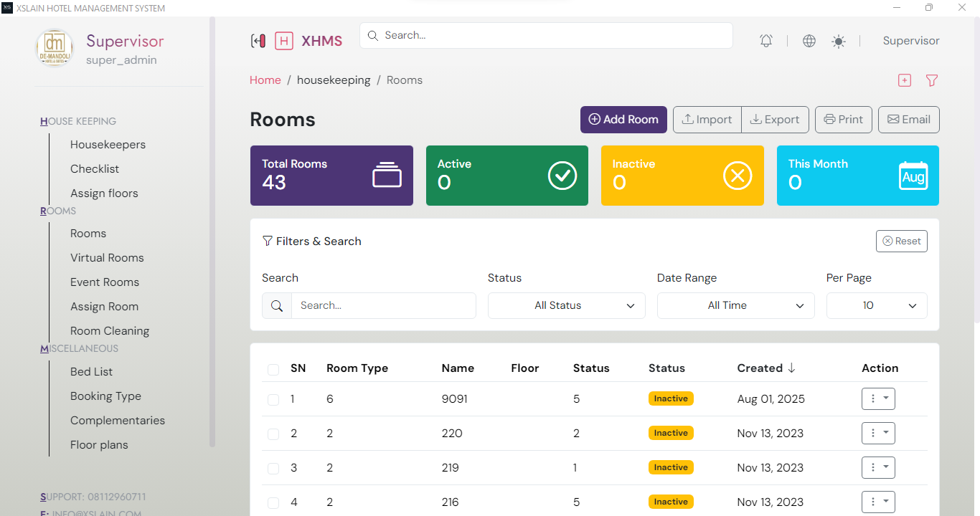Click the language globe icon
The height and width of the screenshot is (516, 980).
point(809,40)
